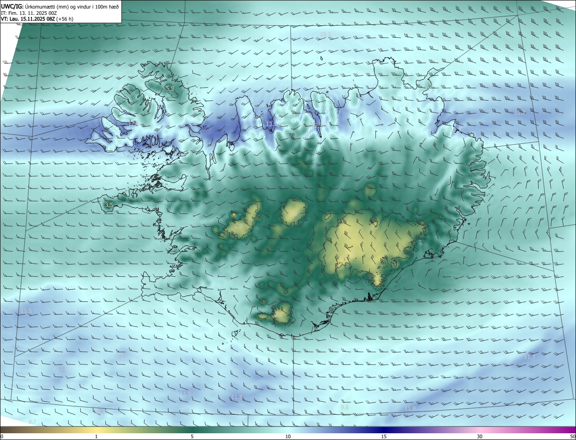576x440 pixels.
Task: Click the 11.8 value beside the 9.6 value
Action: coord(410,409)
